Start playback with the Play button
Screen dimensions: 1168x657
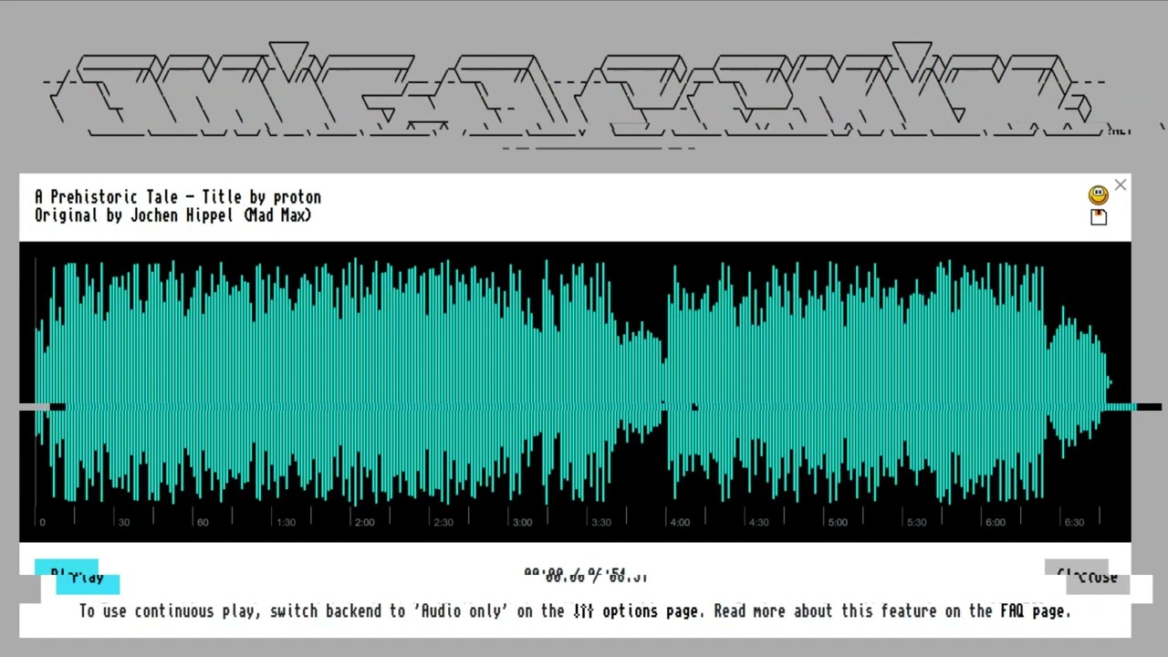(x=78, y=577)
